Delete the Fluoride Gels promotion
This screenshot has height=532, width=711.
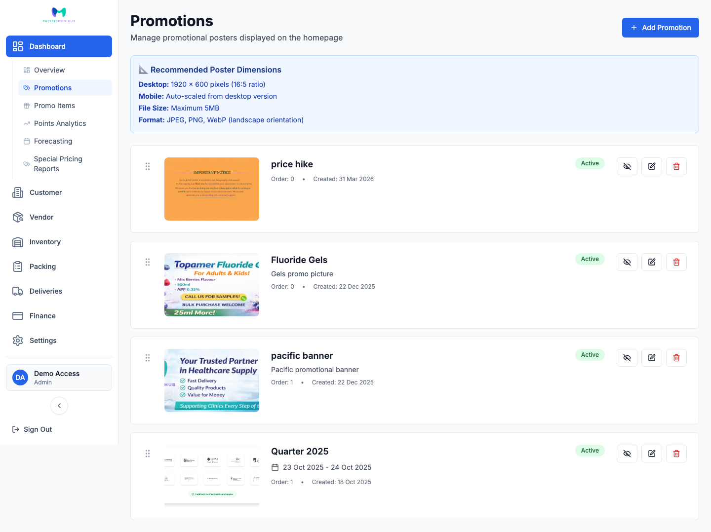(676, 262)
